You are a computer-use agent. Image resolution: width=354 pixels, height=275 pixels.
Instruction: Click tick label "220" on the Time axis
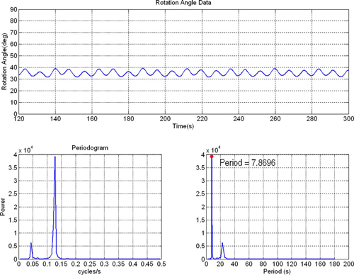(x=202, y=118)
